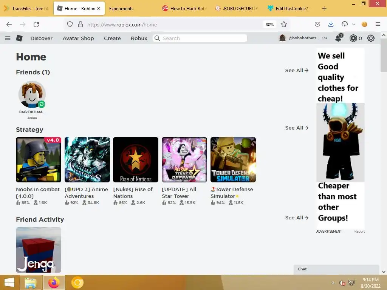The width and height of the screenshot is (387, 290).
Task: See All Strategy games link
Action: tap(297, 128)
